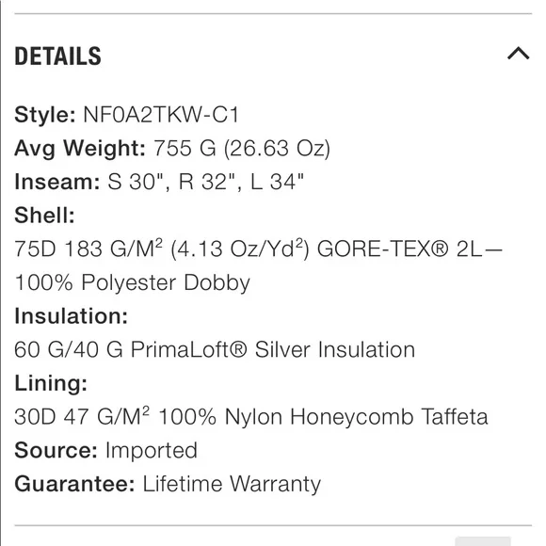Click the Insulation label
The image size is (546, 546).
pyautogui.click(x=71, y=316)
